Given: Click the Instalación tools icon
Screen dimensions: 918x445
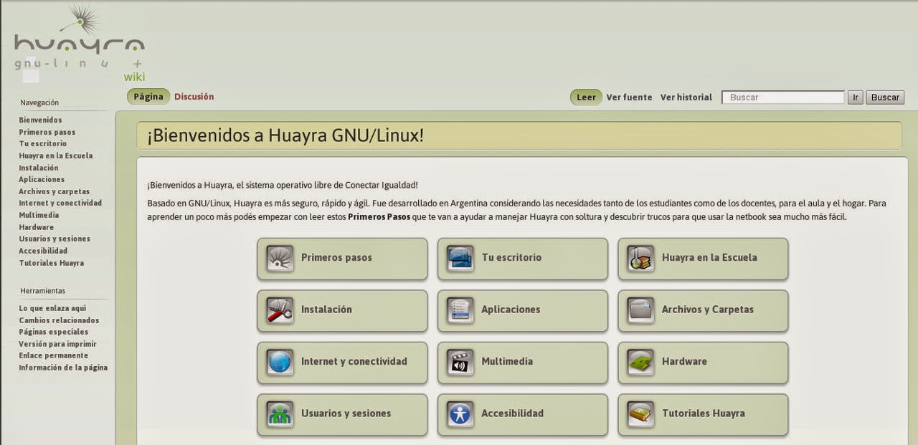Looking at the screenshot, I should click(280, 310).
